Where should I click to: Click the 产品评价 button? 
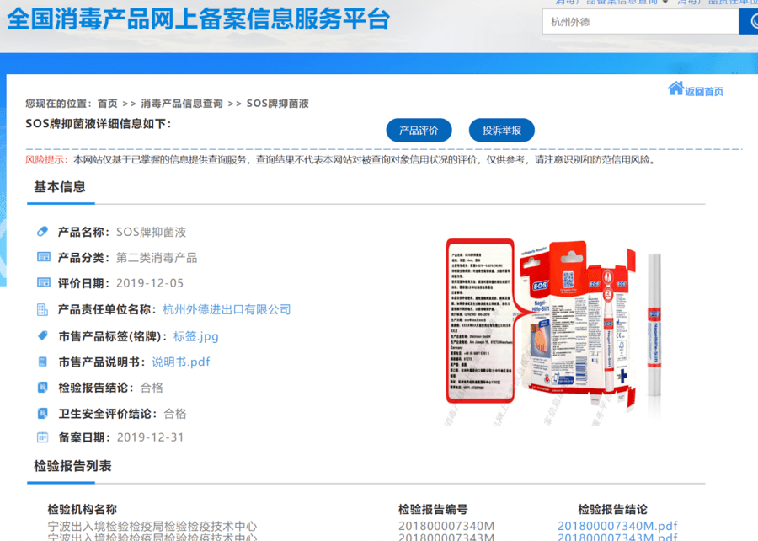tap(418, 130)
